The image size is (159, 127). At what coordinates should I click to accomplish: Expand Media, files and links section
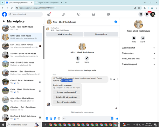pos(138,59)
